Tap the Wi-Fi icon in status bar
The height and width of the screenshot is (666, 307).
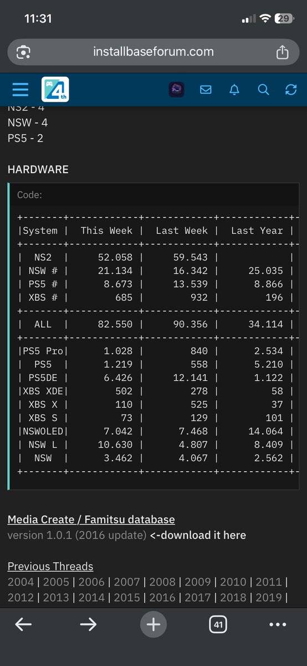coord(265,19)
